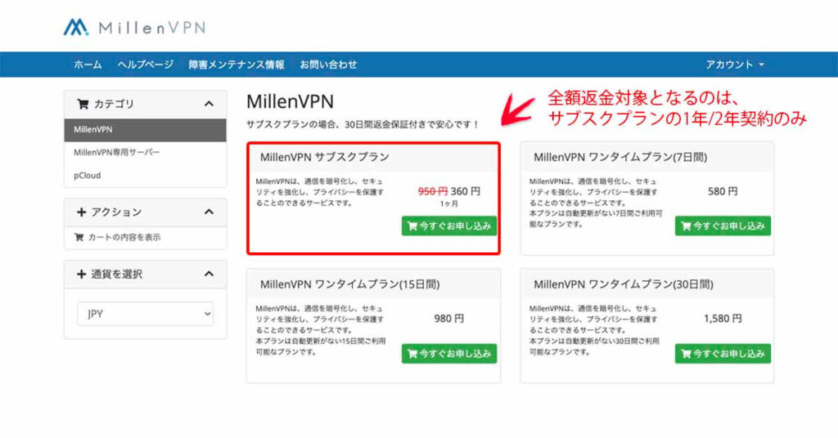
Task: Click the MillenVPN サブスクプラン title
Action: coord(325,158)
